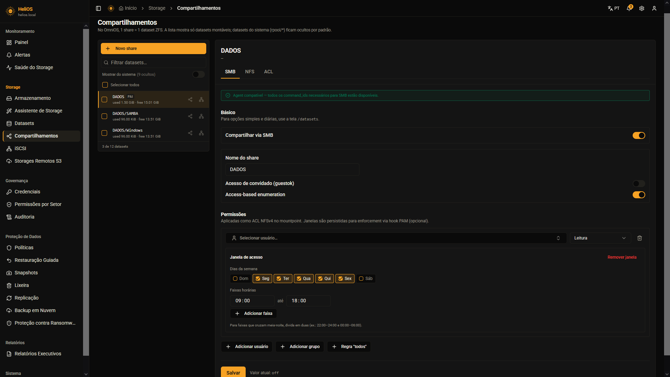This screenshot has width=670, height=377.
Task: Open Compartilhamentos in the sidebar
Action: pos(41,136)
